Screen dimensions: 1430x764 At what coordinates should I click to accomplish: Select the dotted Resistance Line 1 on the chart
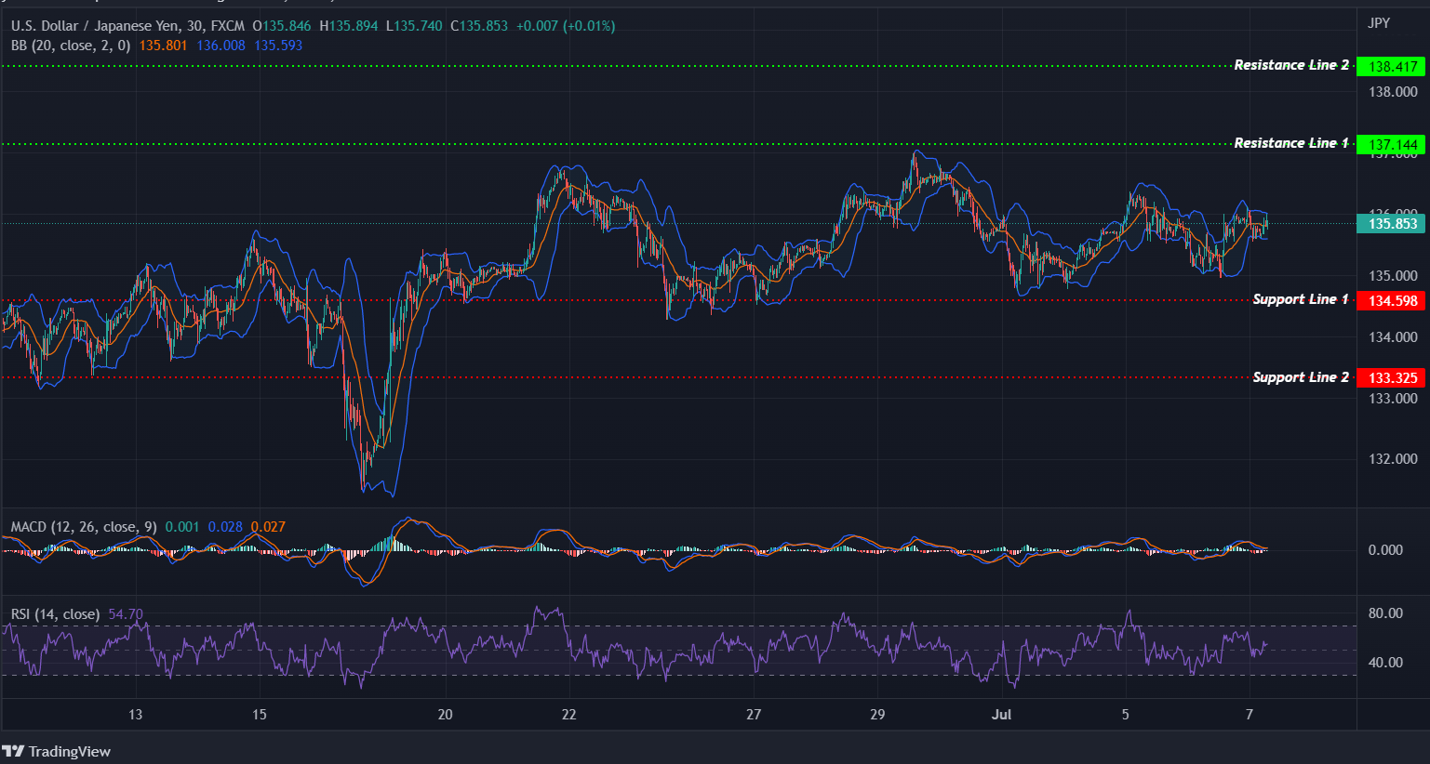(x=651, y=144)
